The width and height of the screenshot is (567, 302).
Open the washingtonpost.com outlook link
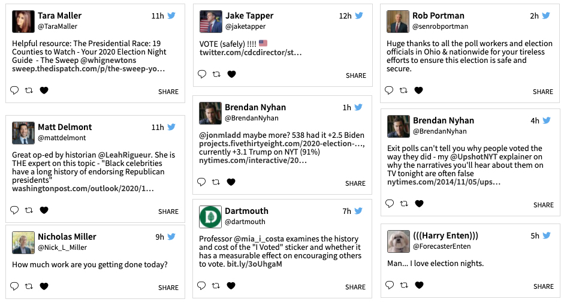pos(83,189)
